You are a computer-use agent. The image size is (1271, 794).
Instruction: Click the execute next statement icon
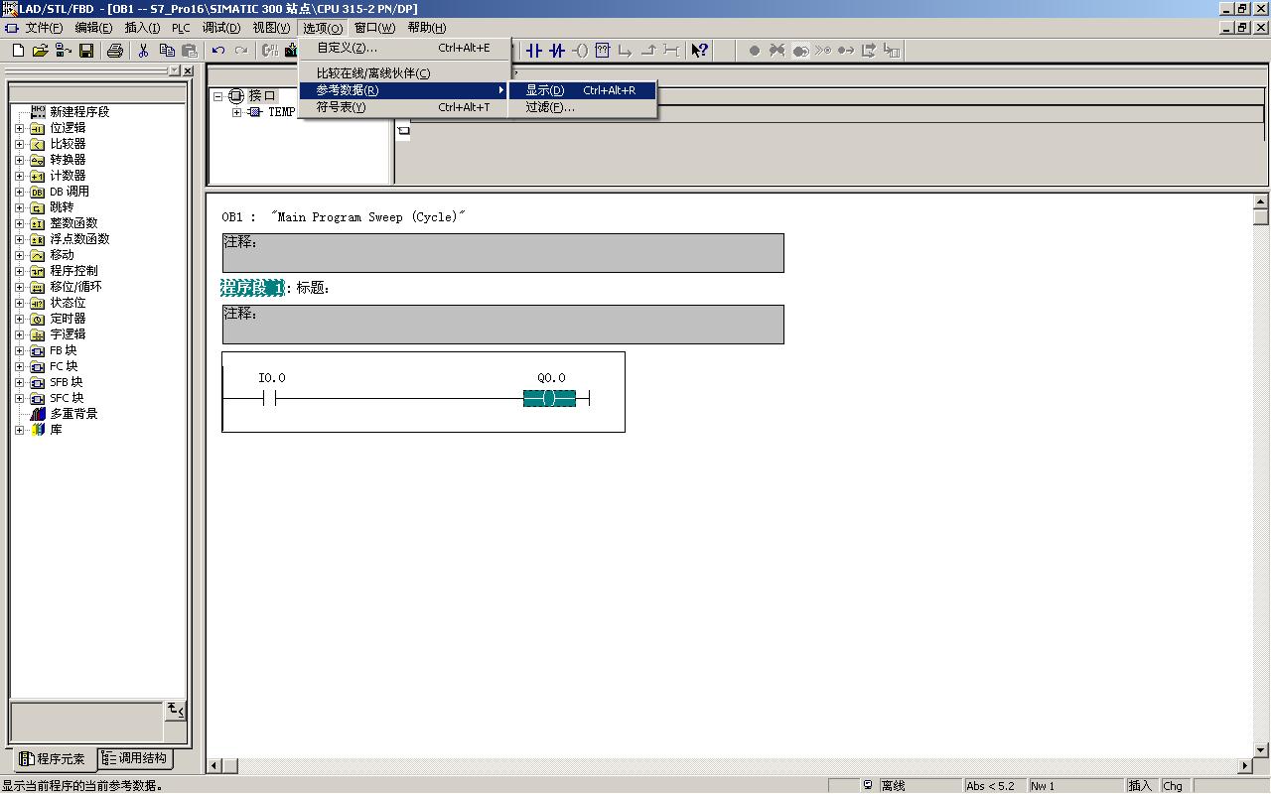[869, 51]
